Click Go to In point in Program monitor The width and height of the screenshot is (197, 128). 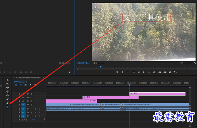tap(134, 72)
